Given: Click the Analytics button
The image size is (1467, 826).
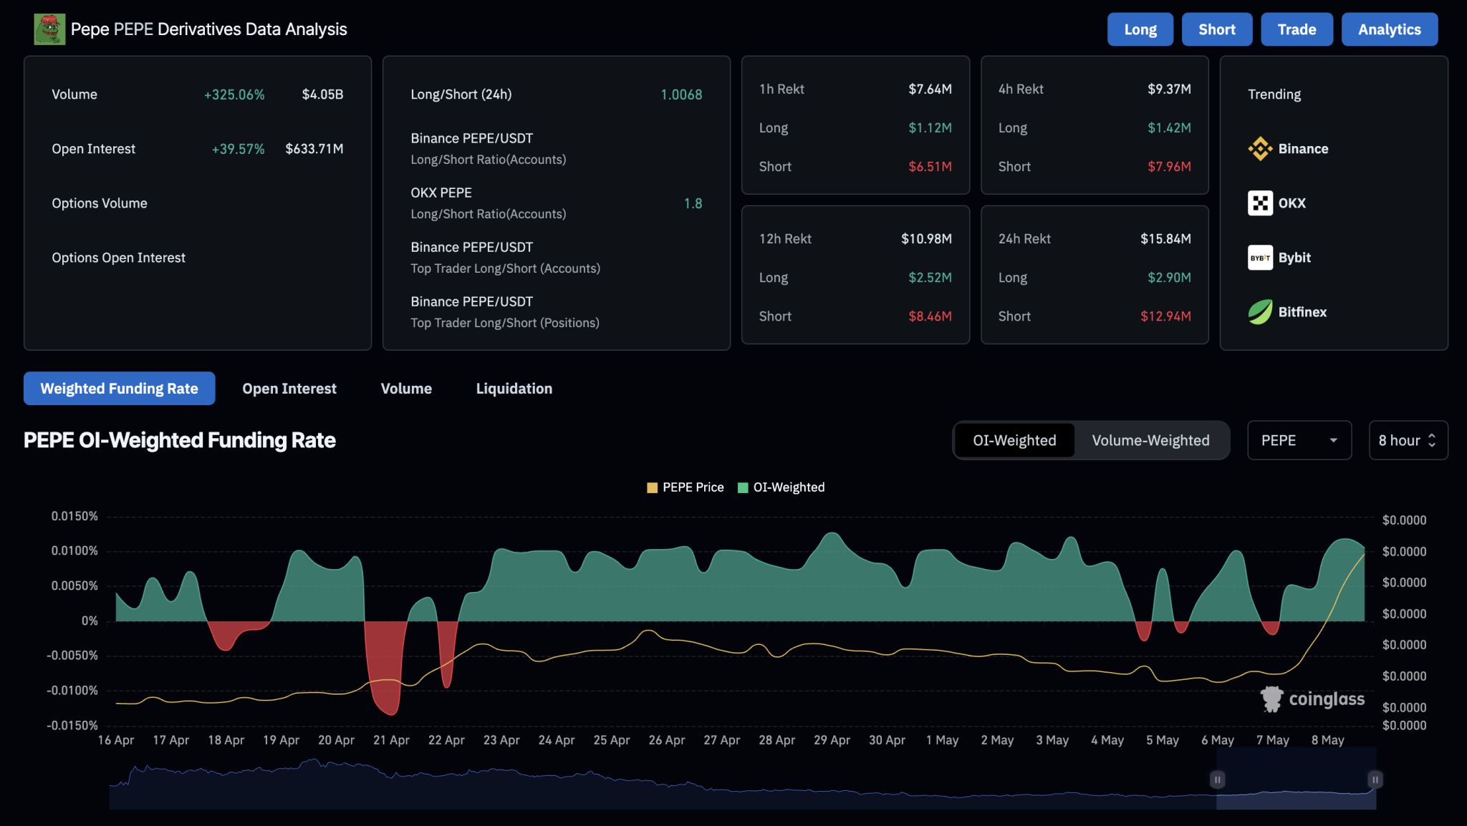Looking at the screenshot, I should click(1389, 29).
